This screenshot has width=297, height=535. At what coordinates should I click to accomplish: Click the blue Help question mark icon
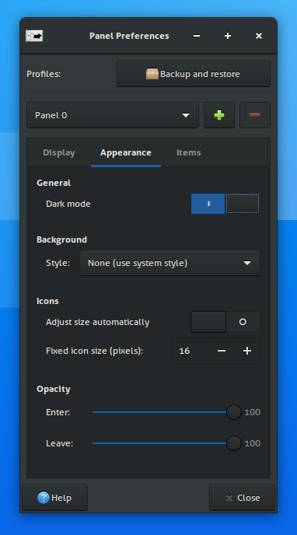44,498
